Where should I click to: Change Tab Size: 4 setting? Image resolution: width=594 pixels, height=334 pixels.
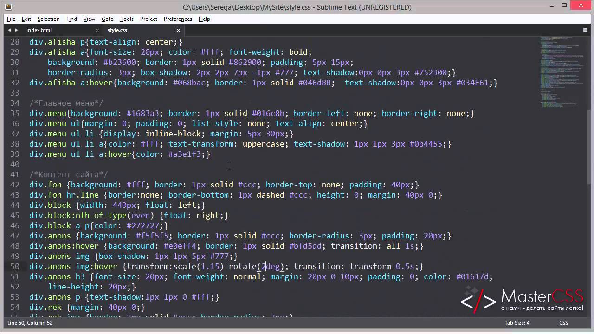click(517, 323)
